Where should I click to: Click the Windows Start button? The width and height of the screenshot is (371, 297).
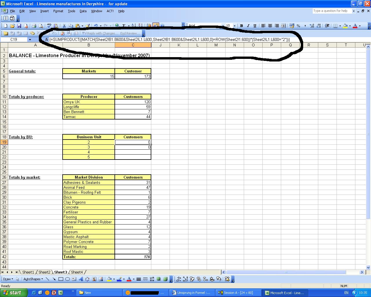(x=14, y=293)
